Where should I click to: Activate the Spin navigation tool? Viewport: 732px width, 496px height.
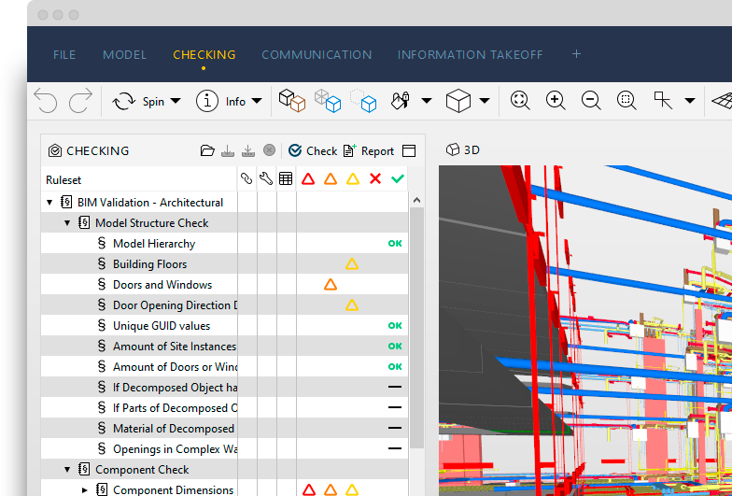[124, 101]
